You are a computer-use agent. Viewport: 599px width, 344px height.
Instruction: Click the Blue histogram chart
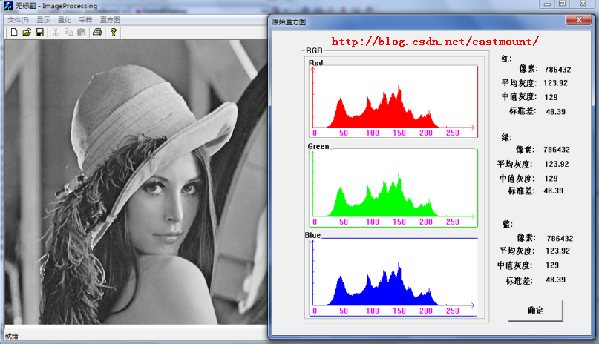(393, 277)
